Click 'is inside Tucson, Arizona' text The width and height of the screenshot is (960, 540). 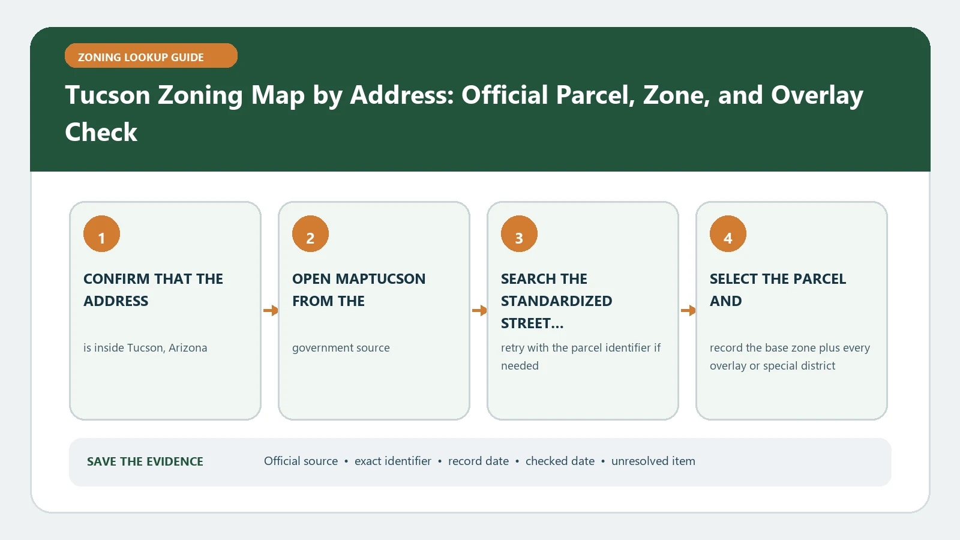(x=145, y=348)
